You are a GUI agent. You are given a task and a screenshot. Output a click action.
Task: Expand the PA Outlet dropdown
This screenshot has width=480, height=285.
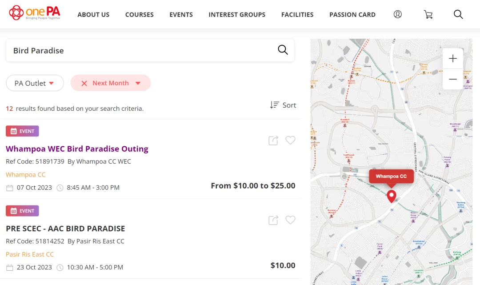coord(35,83)
